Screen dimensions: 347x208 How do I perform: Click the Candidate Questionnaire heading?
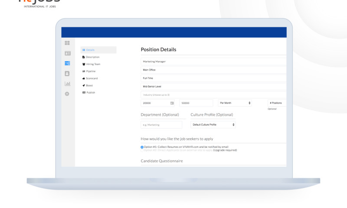[x=162, y=161]
